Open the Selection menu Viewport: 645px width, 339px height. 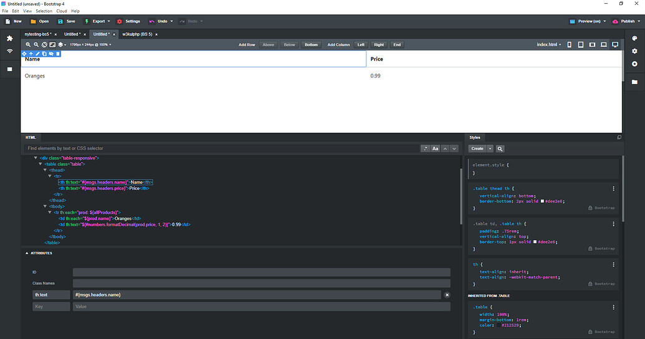pos(44,11)
